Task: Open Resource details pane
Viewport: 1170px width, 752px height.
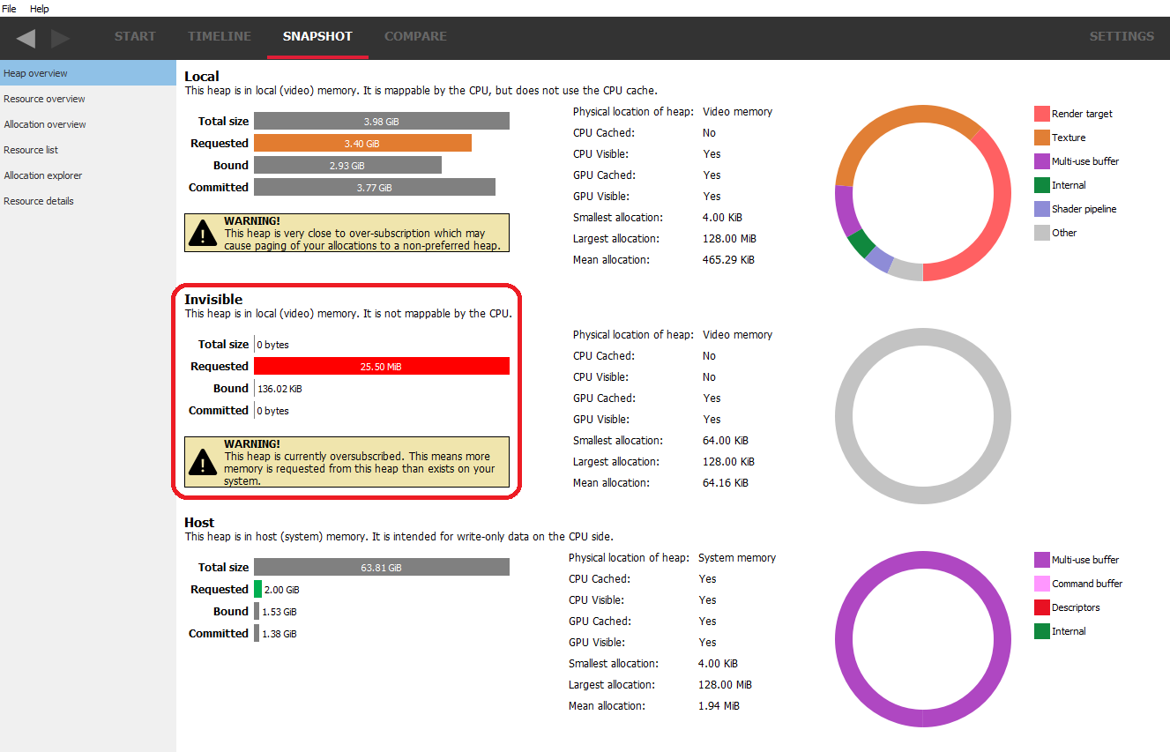Action: 39,201
